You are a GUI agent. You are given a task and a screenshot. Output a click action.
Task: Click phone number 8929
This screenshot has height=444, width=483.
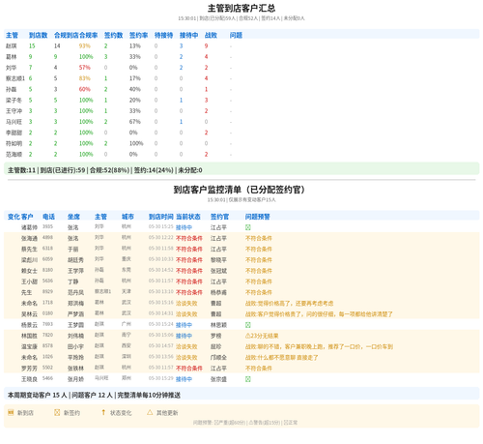tap(47, 291)
